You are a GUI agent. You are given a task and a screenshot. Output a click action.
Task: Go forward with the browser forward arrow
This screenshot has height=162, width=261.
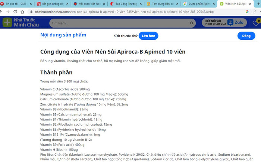[8, 12]
